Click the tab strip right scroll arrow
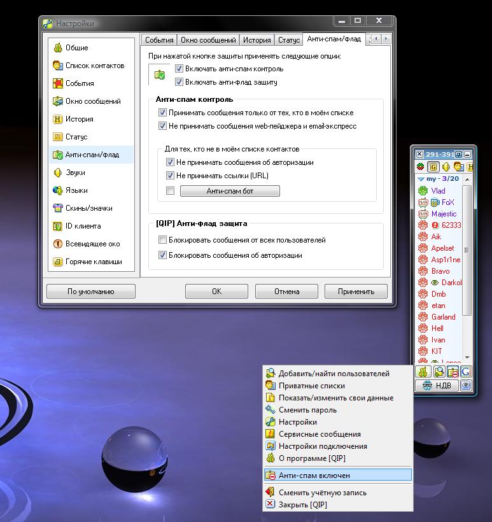This screenshot has width=492, height=522. click(x=386, y=39)
